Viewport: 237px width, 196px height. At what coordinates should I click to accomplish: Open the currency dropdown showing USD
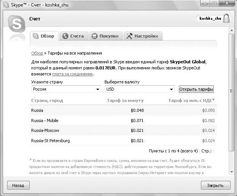click(139, 89)
